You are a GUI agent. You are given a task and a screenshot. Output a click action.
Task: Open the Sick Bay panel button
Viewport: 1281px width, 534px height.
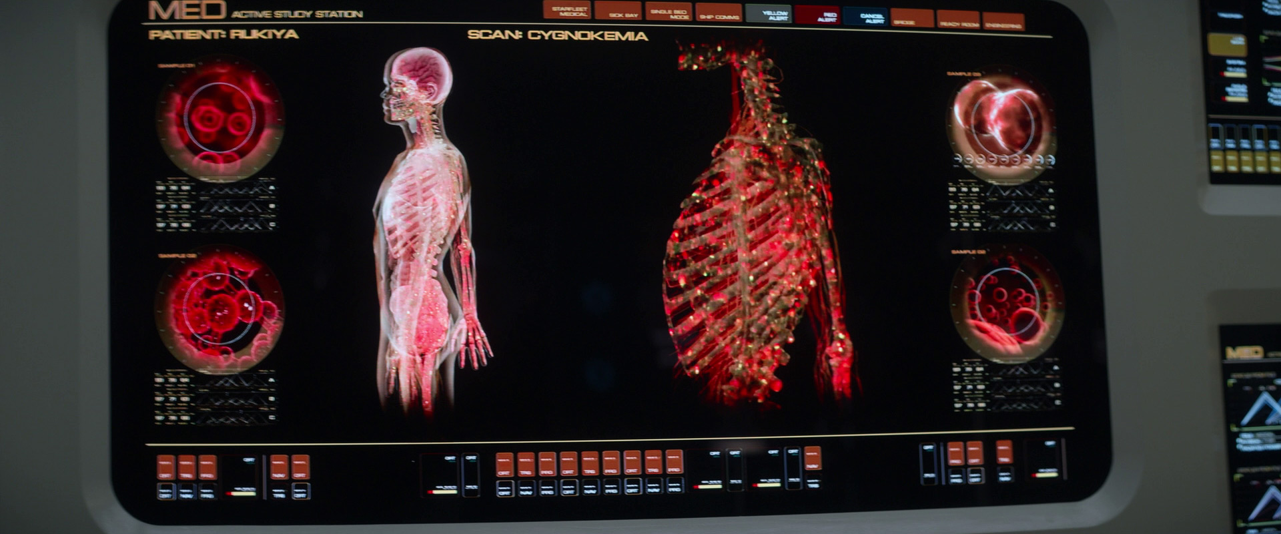(618, 10)
